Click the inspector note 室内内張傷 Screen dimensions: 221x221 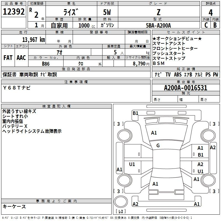[x=12, y=121]
